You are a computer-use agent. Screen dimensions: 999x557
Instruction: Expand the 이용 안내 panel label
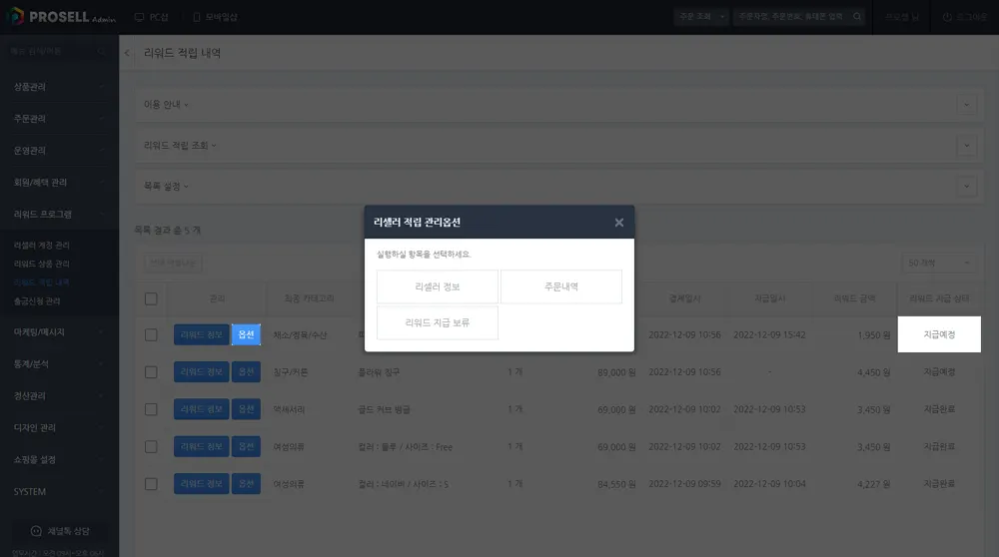(x=166, y=105)
